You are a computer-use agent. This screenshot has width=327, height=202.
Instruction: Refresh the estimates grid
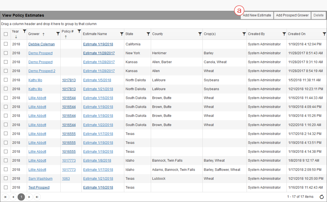point(322,197)
